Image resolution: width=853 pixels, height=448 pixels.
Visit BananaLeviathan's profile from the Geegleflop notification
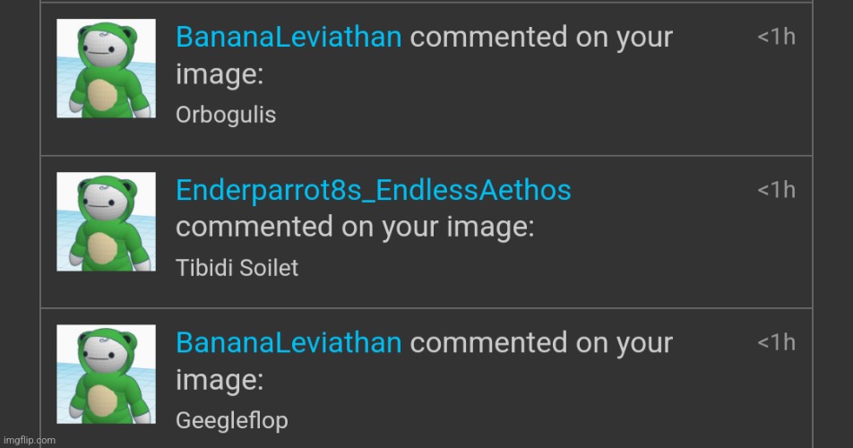click(289, 342)
